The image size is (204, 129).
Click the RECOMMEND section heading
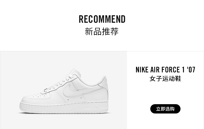102,19
